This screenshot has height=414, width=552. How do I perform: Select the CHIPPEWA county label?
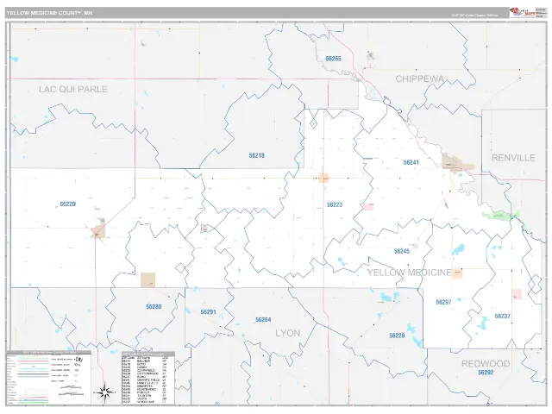[x=420, y=78]
